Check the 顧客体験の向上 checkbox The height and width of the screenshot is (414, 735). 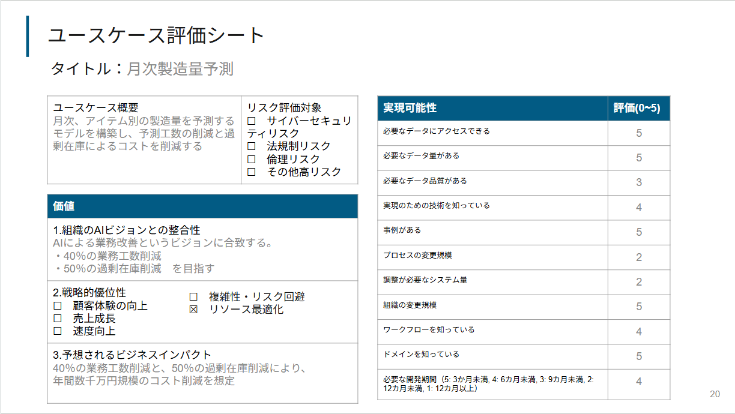[58, 306]
